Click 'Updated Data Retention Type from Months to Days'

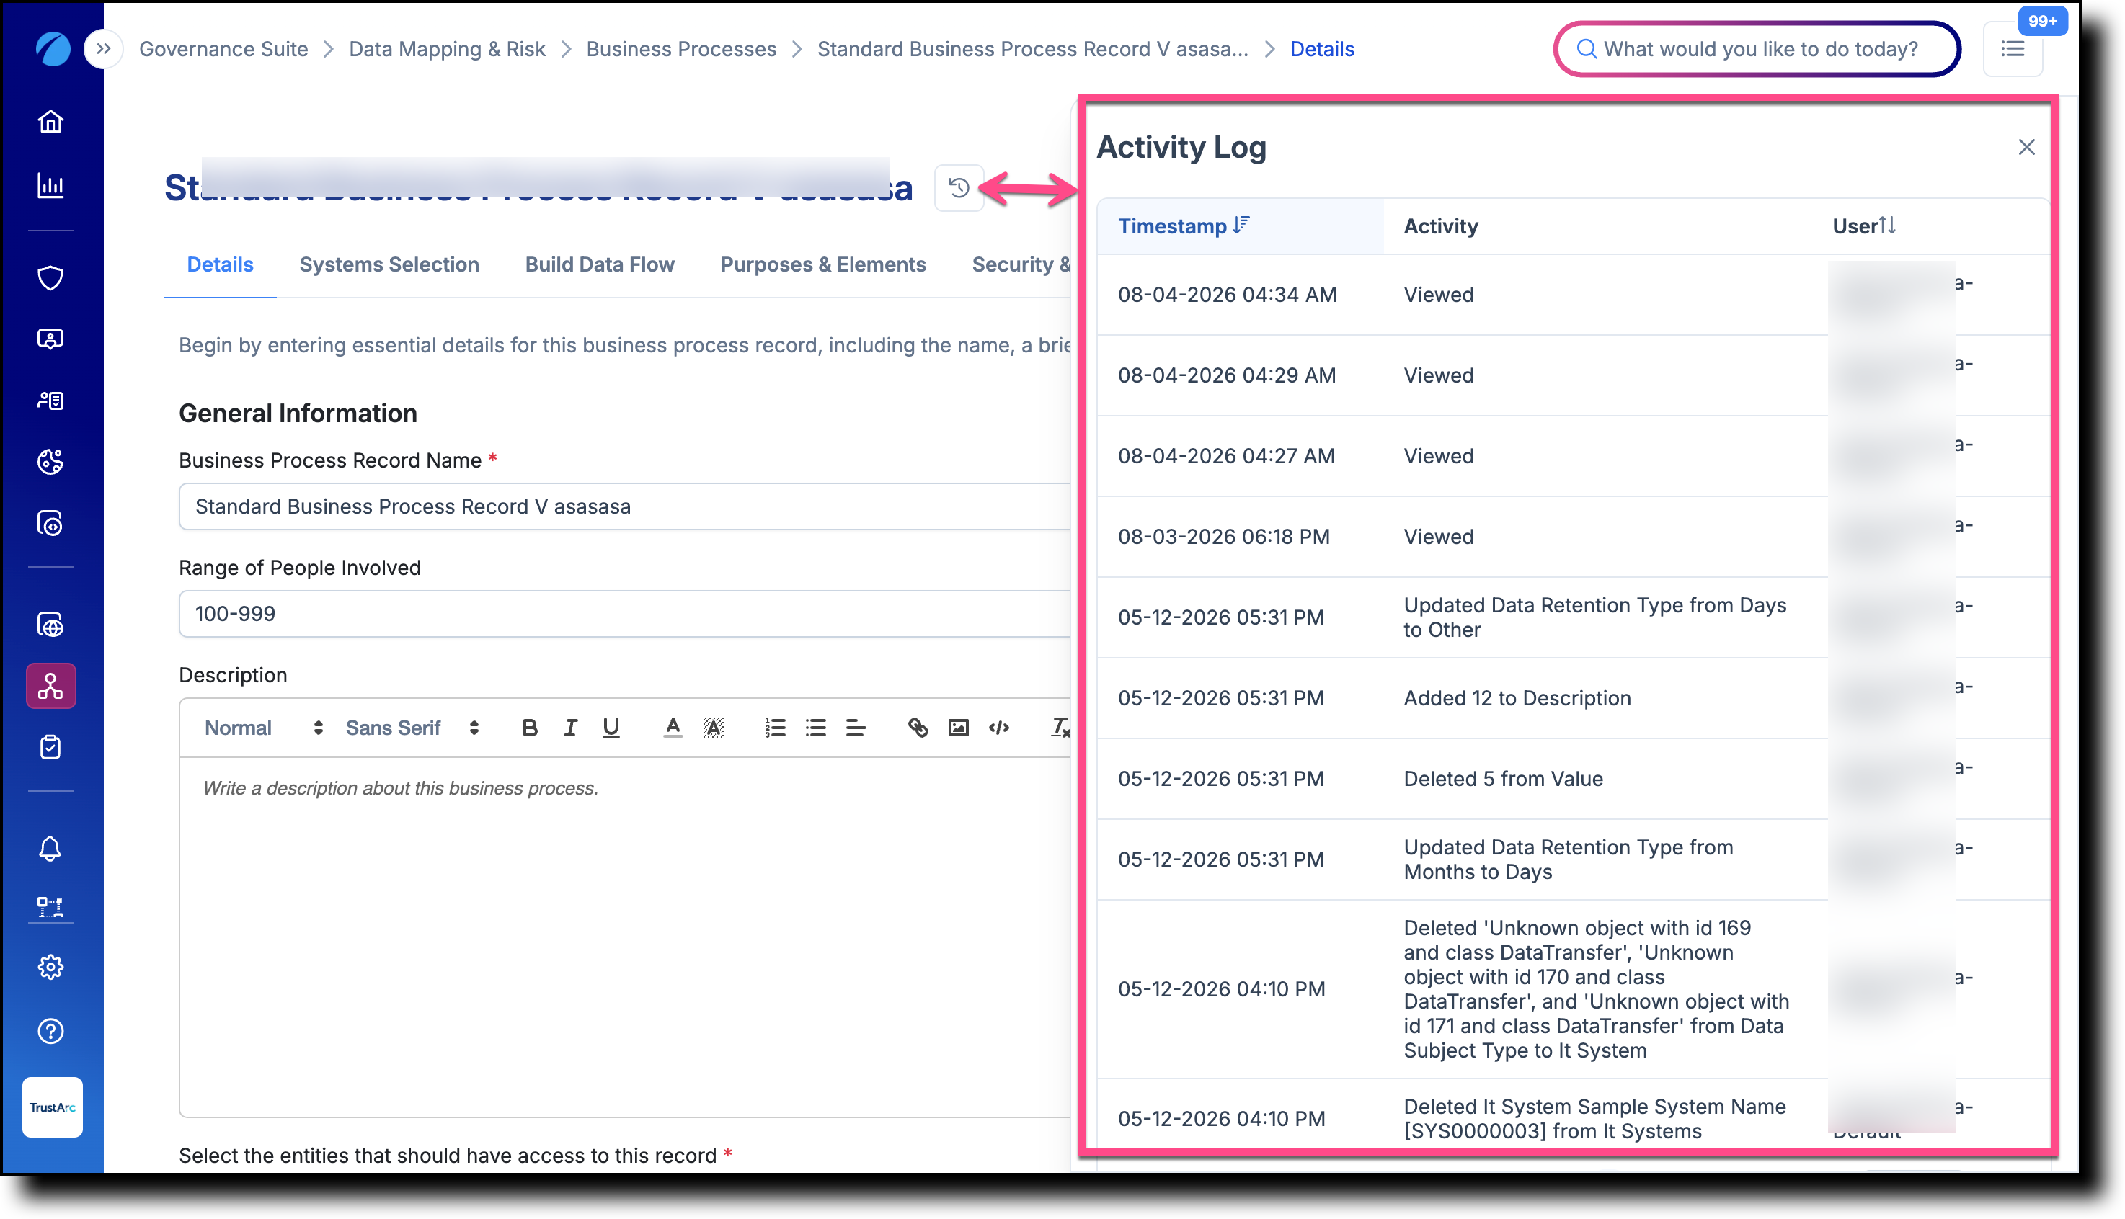pos(1568,859)
